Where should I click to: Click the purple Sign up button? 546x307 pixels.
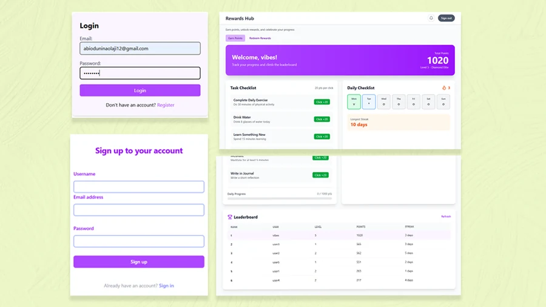[x=139, y=261]
